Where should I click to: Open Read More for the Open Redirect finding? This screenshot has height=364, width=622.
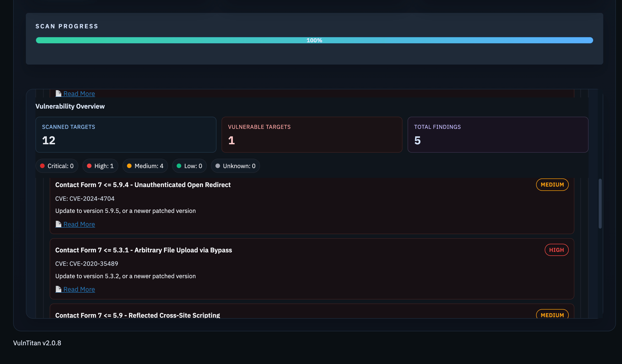pyautogui.click(x=79, y=224)
